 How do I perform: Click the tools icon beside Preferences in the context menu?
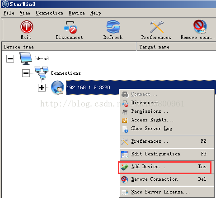tap(125, 142)
